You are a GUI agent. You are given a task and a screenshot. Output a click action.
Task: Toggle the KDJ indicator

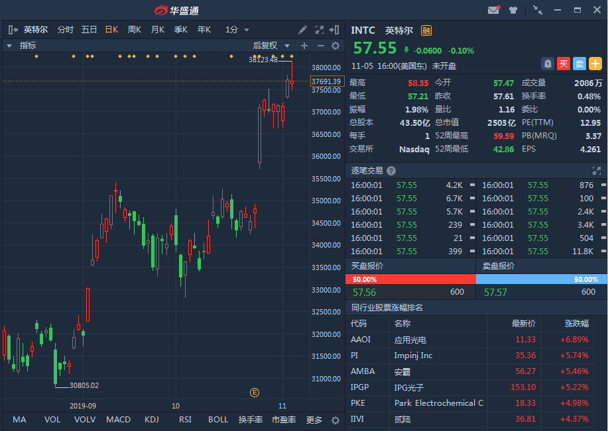(x=152, y=420)
